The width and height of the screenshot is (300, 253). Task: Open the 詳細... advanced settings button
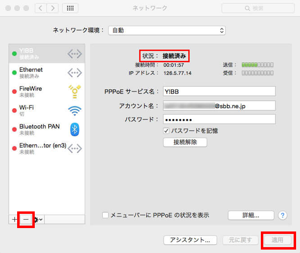click(251, 215)
